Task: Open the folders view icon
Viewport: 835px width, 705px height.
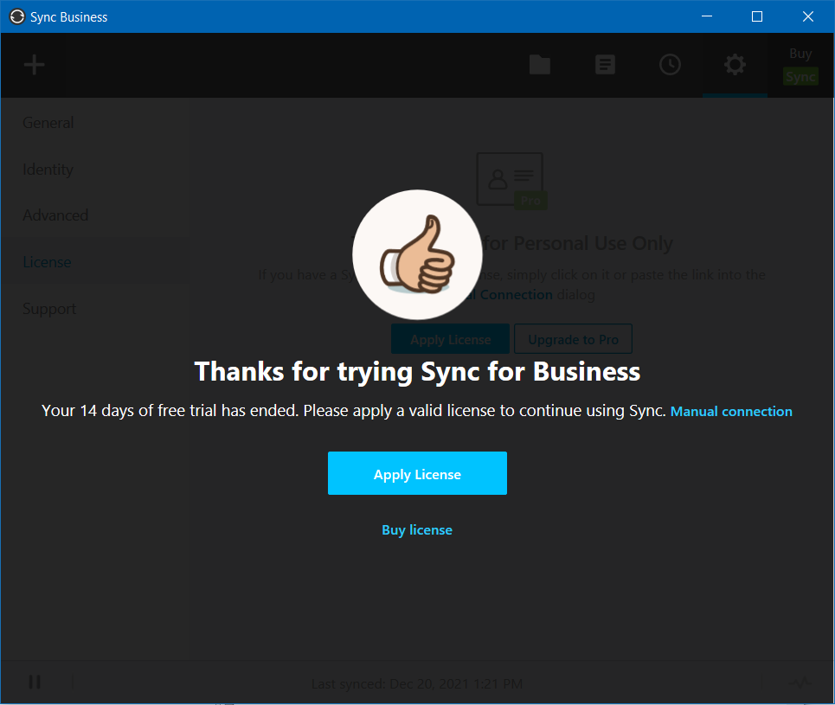Action: tap(539, 65)
